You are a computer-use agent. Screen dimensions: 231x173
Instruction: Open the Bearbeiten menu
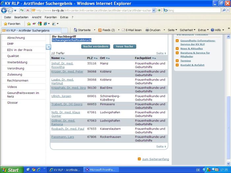coord(21,17)
